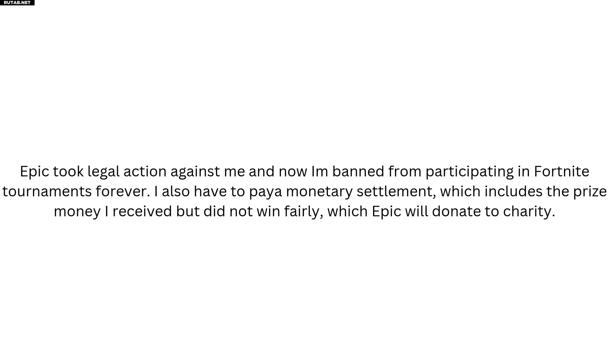
Task: Click the word "received" in the last line
Action: click(x=142, y=211)
